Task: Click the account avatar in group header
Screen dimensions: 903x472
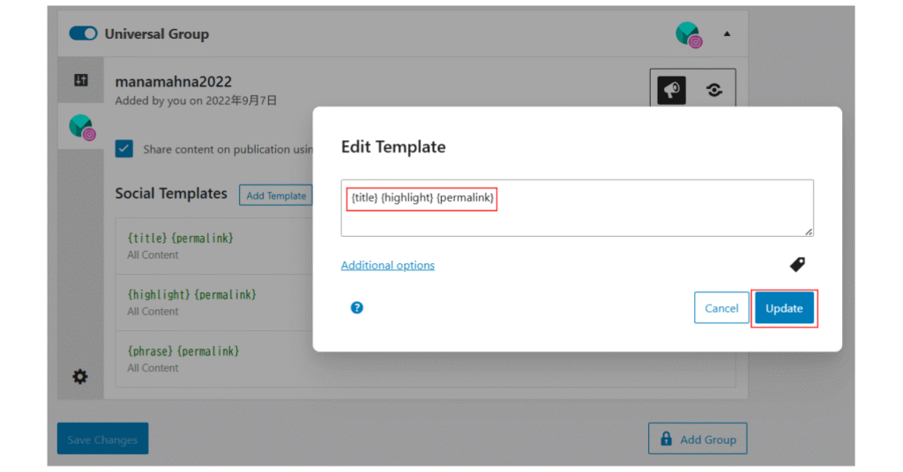Action: click(x=688, y=34)
